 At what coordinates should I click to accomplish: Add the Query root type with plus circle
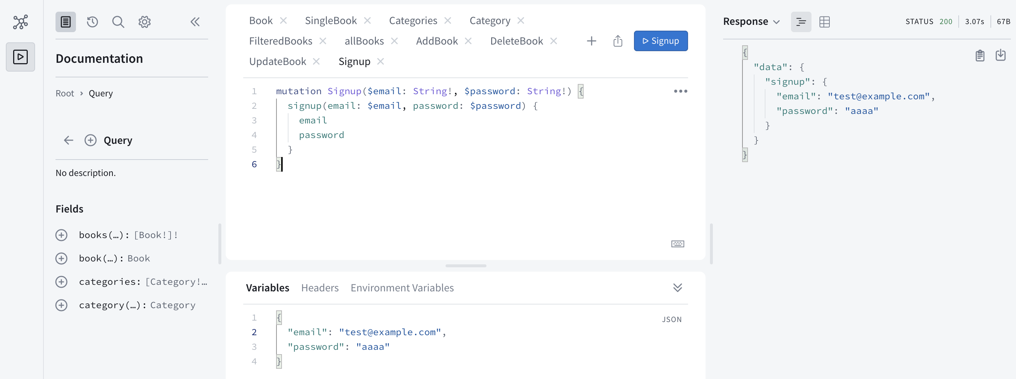(90, 140)
